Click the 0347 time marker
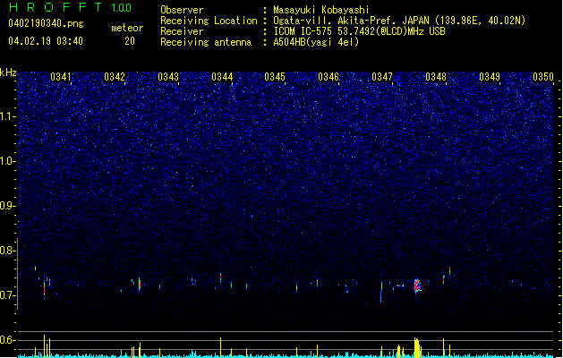 [x=382, y=77]
